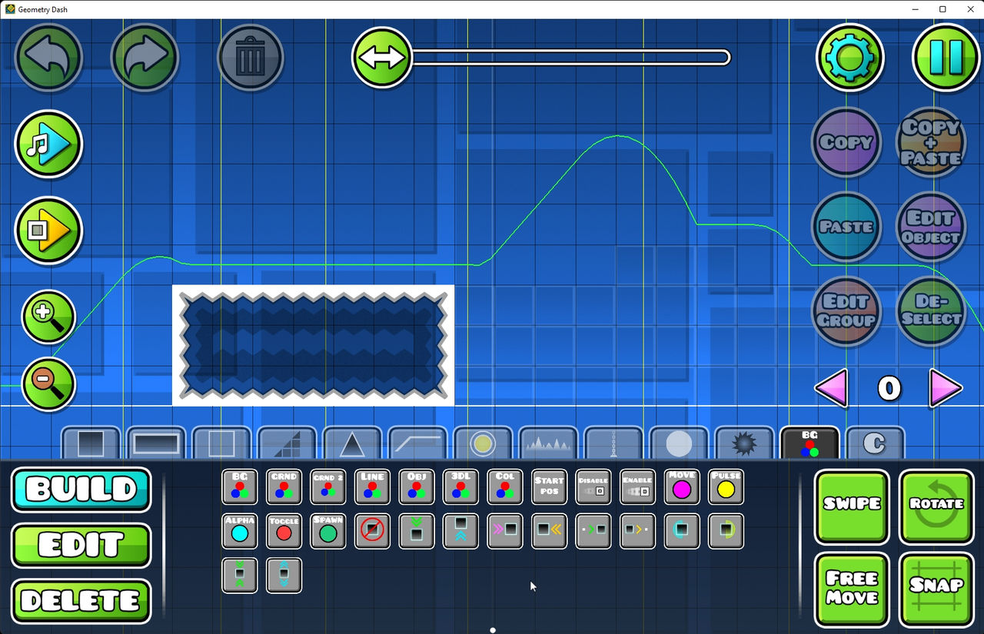The height and width of the screenshot is (634, 984).
Task: Zoom in with the plus magnifier
Action: (x=48, y=316)
